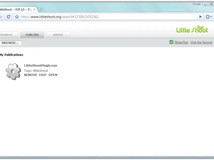Reload the page with the refresh icon
Screen dimensions: 214x160
[9, 17]
